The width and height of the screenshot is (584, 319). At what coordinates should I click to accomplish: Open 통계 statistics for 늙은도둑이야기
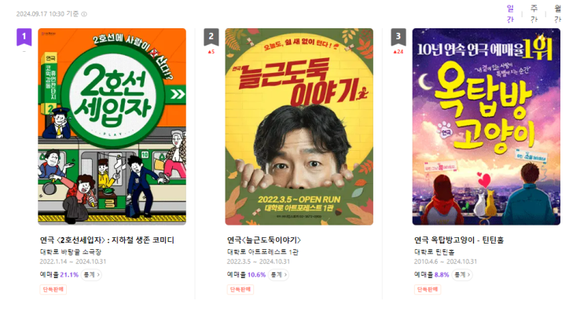[x=278, y=275]
